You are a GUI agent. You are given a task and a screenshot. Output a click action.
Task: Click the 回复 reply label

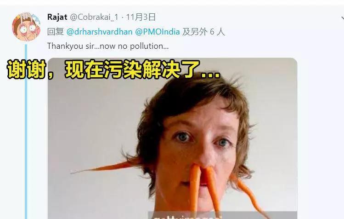tap(55, 32)
